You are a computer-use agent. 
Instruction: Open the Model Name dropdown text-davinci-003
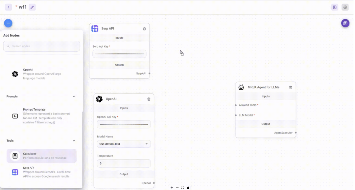pyautogui.click(x=124, y=144)
